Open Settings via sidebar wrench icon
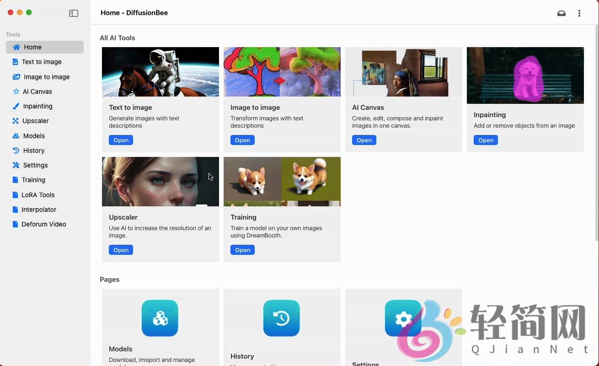The width and height of the screenshot is (599, 366). point(16,165)
